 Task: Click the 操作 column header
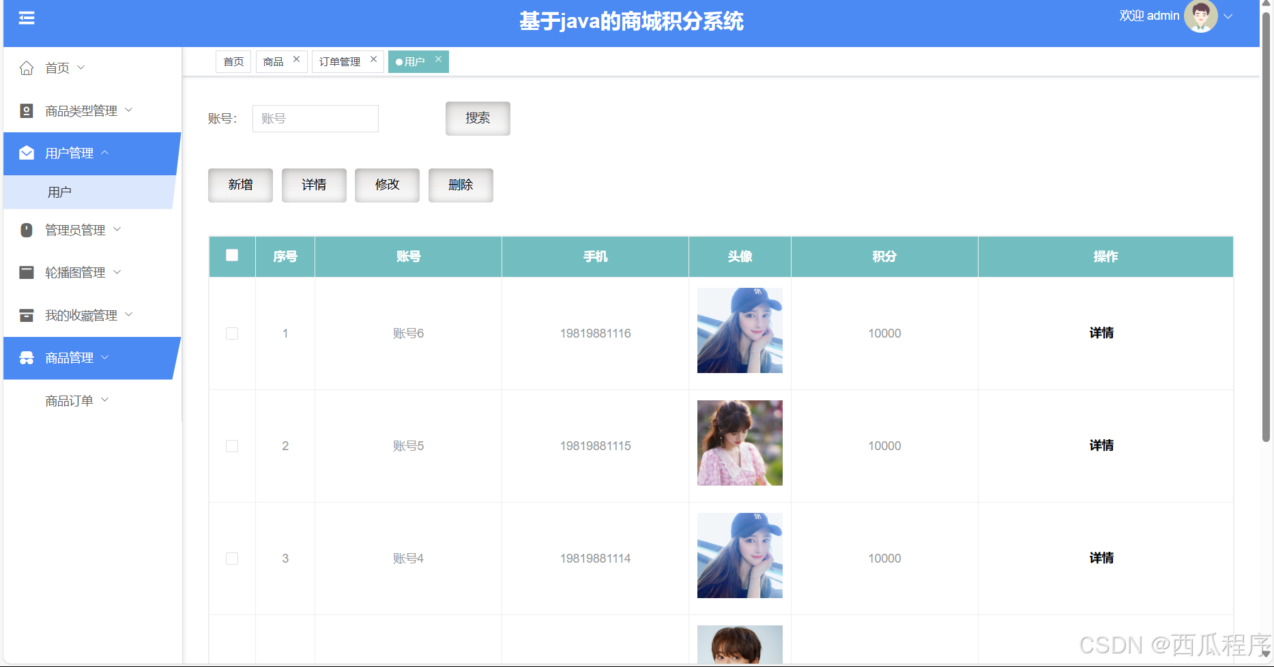pyautogui.click(x=1105, y=256)
